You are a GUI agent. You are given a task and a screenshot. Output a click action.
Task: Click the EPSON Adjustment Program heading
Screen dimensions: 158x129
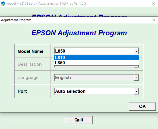point(79,33)
